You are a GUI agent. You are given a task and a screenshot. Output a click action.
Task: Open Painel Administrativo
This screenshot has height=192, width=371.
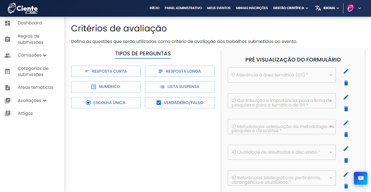(183, 8)
